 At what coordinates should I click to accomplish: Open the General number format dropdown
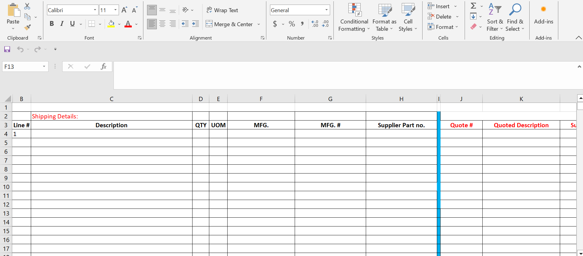[x=326, y=10]
